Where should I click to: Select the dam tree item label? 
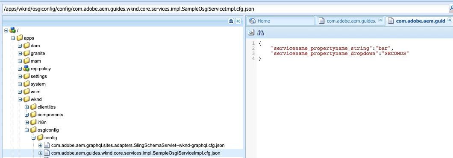pos(35,46)
